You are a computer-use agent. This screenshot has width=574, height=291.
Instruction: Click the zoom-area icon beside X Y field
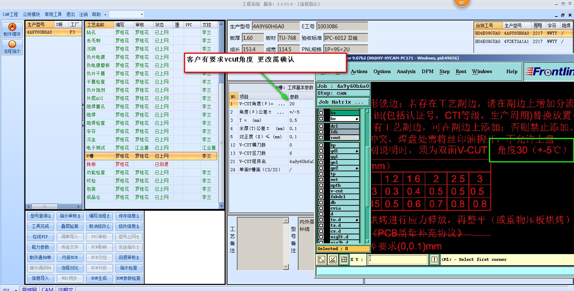[322, 259]
